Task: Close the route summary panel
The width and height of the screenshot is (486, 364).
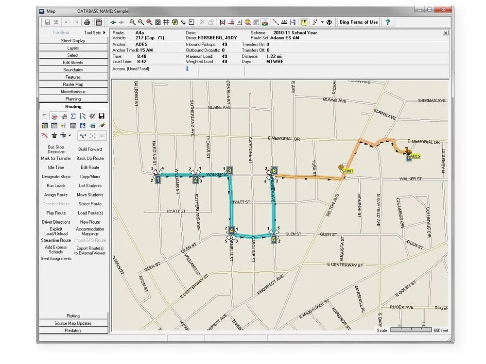Action: click(x=446, y=33)
